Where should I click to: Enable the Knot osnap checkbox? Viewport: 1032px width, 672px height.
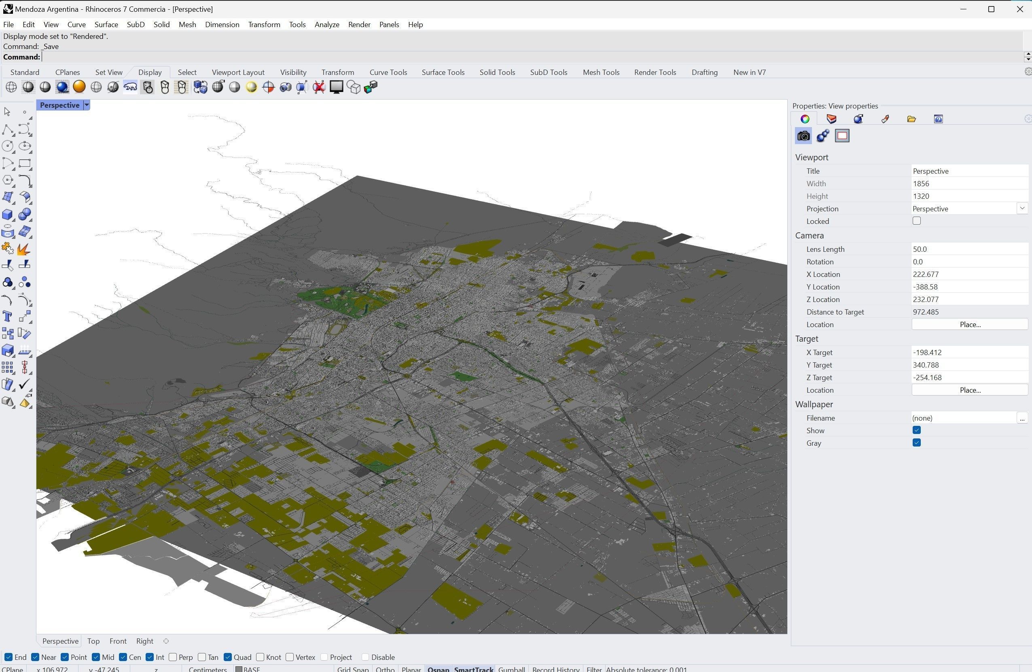coord(260,657)
